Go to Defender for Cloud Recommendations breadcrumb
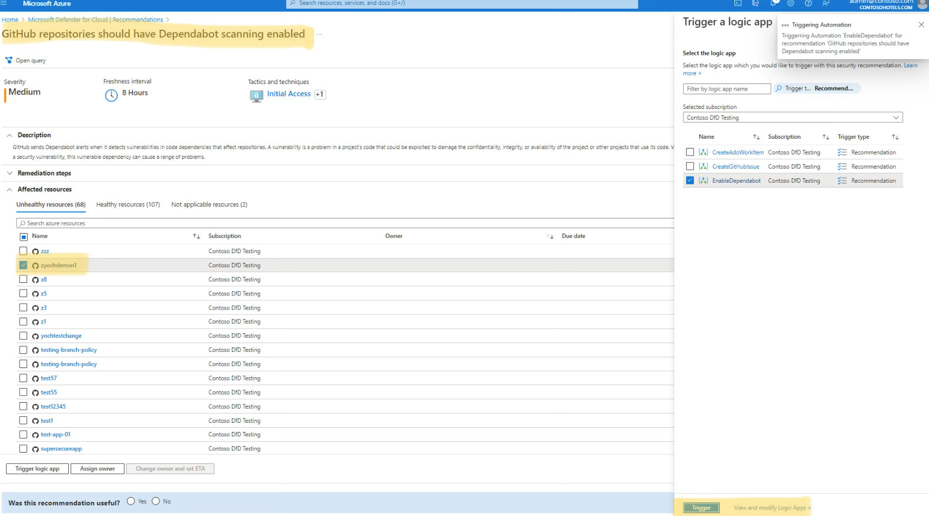929x516 pixels. tap(95, 20)
